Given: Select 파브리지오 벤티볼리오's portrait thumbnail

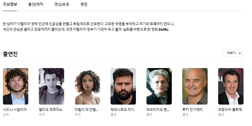Looking at the screenshot, I should tap(159, 86).
